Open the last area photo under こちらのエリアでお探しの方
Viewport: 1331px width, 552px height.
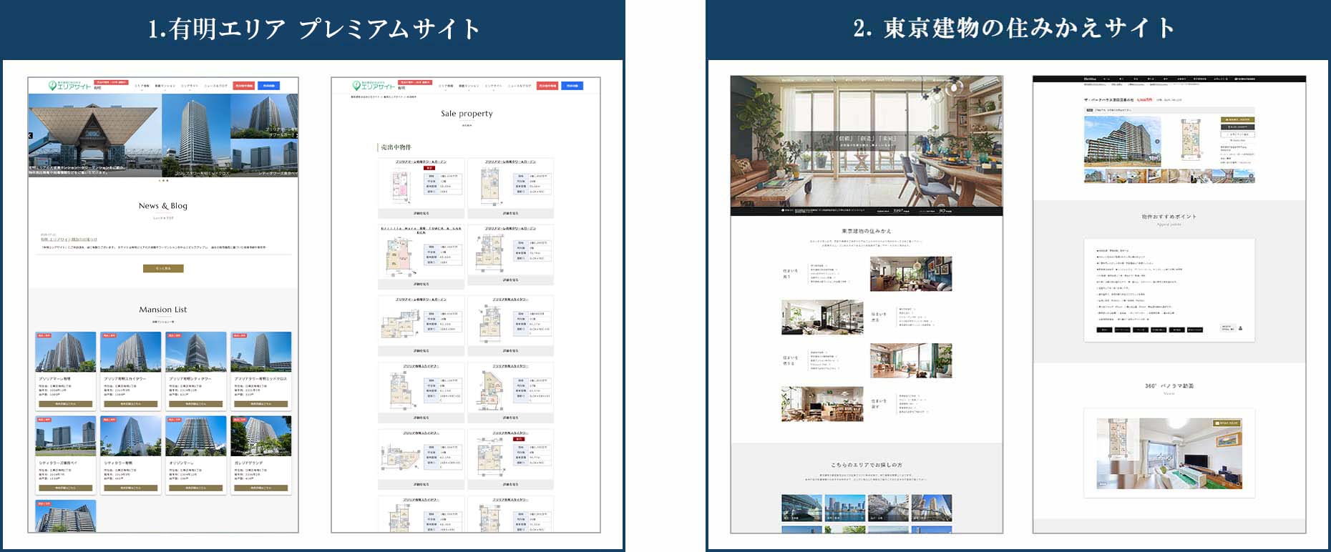[x=932, y=508]
